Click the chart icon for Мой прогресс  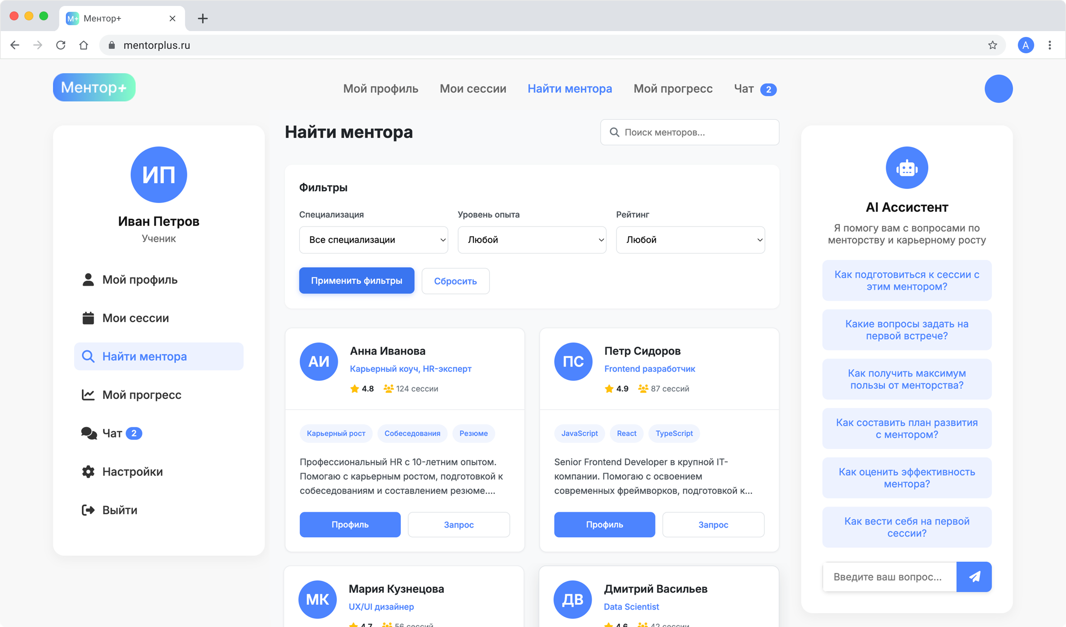(88, 394)
